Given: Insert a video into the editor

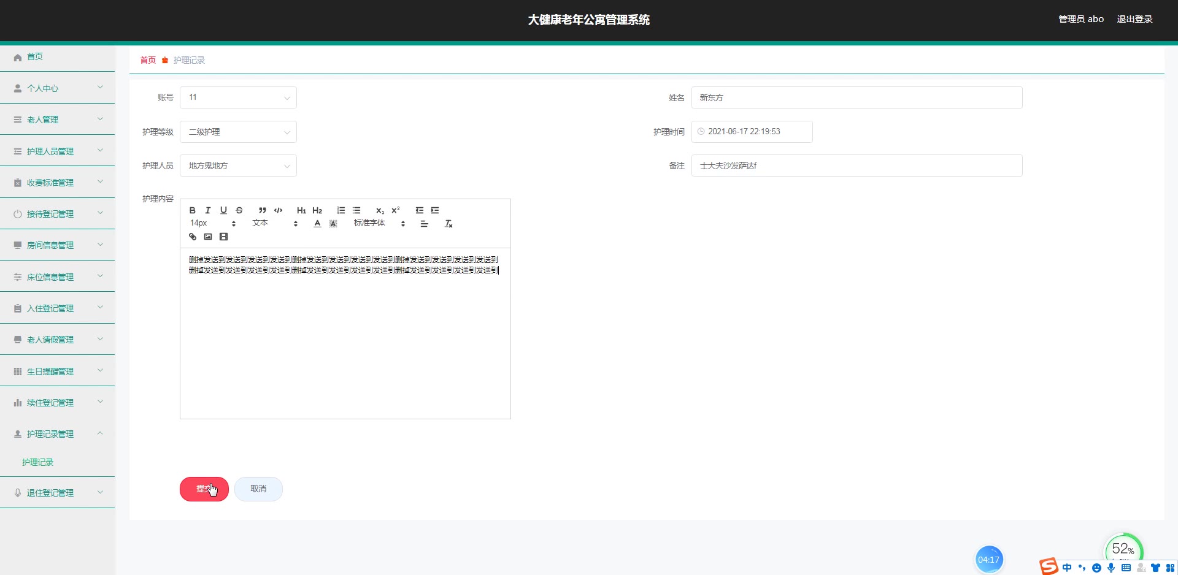Looking at the screenshot, I should 224,237.
